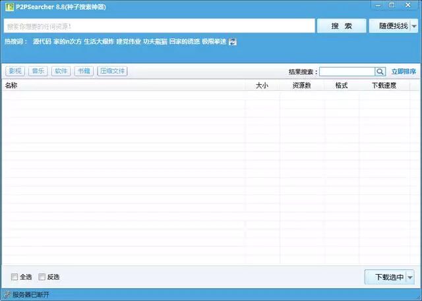Click the 搜索 button
422x301 pixels.
[342, 26]
